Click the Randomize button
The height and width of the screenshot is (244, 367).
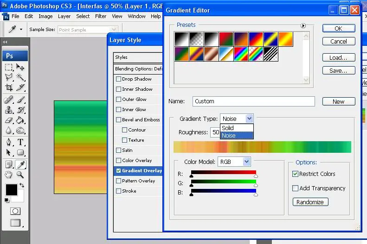click(x=310, y=202)
